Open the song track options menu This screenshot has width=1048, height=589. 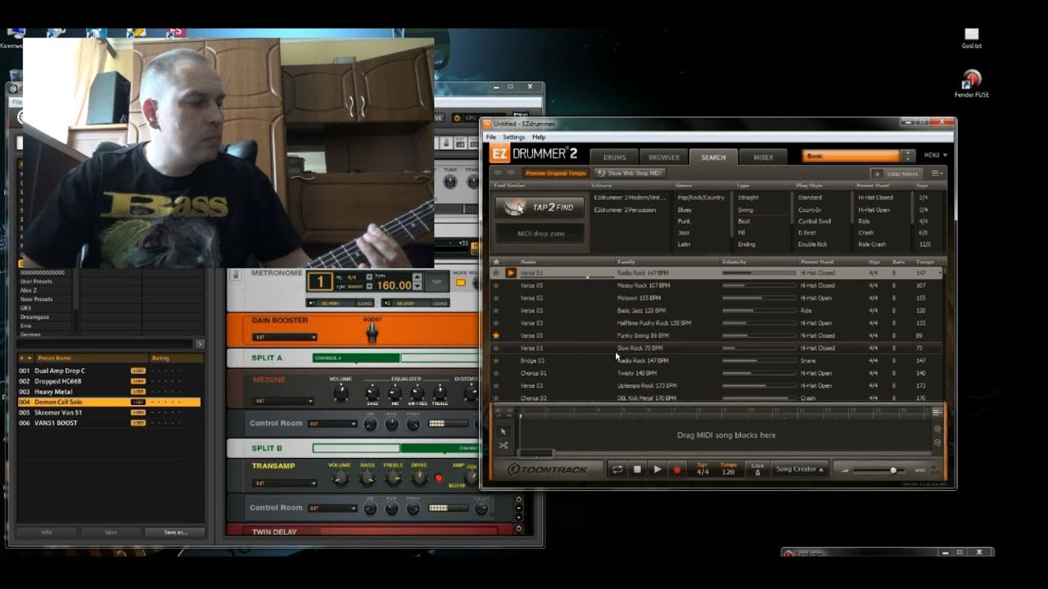[937, 411]
